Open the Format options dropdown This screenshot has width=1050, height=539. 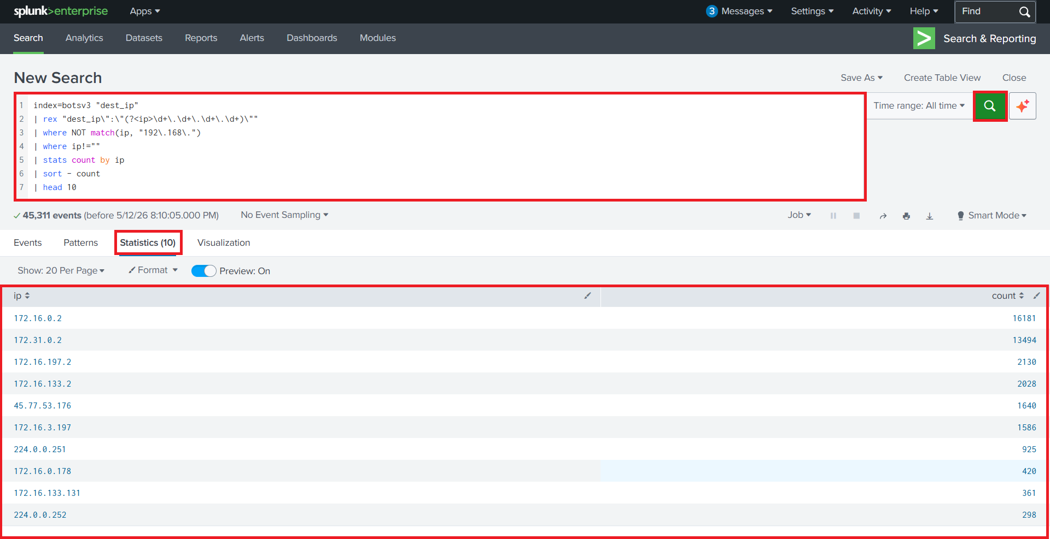pyautogui.click(x=153, y=270)
